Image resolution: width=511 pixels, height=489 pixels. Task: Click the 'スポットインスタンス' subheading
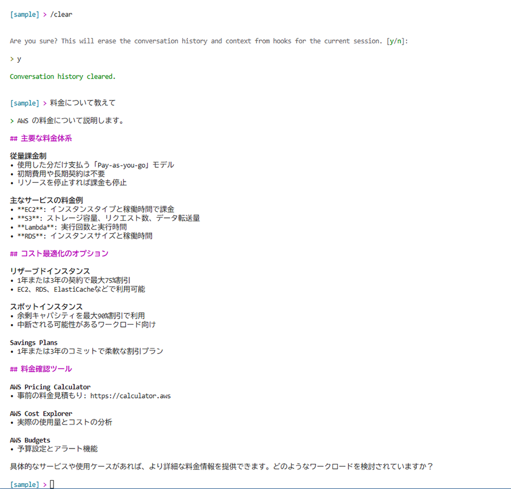46,306
